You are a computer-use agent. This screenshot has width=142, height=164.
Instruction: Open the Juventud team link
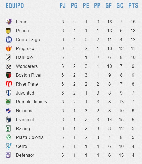(25, 93)
